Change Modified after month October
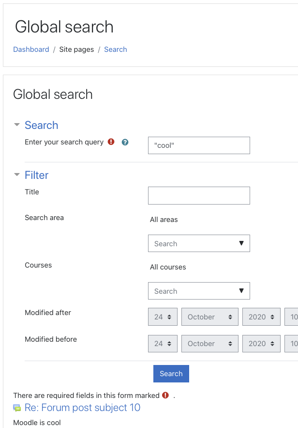The height and width of the screenshot is (428, 298). click(x=210, y=317)
